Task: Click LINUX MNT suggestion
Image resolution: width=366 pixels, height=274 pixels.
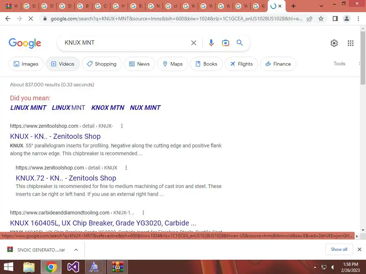Action: point(68,108)
